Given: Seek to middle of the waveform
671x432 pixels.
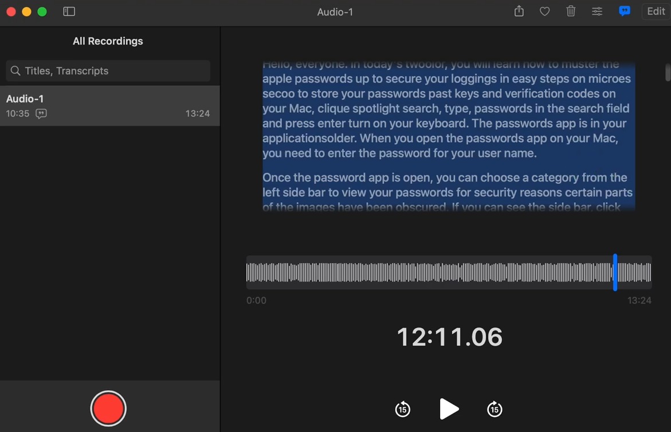Looking at the screenshot, I should point(449,273).
